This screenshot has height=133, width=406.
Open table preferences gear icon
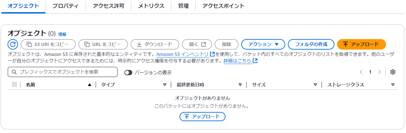pyautogui.click(x=393, y=72)
